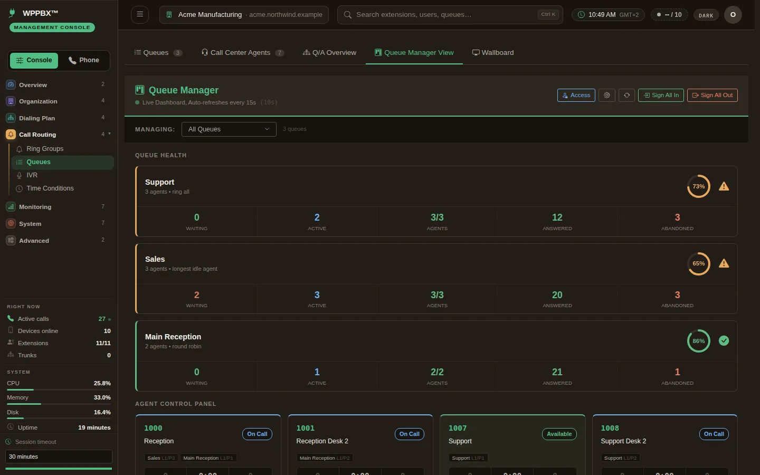This screenshot has width=760, height=475.
Task: Open the Queues tab
Action: (x=158, y=53)
